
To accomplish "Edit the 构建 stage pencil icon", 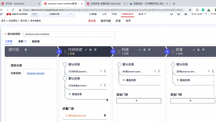I will (140, 50).
